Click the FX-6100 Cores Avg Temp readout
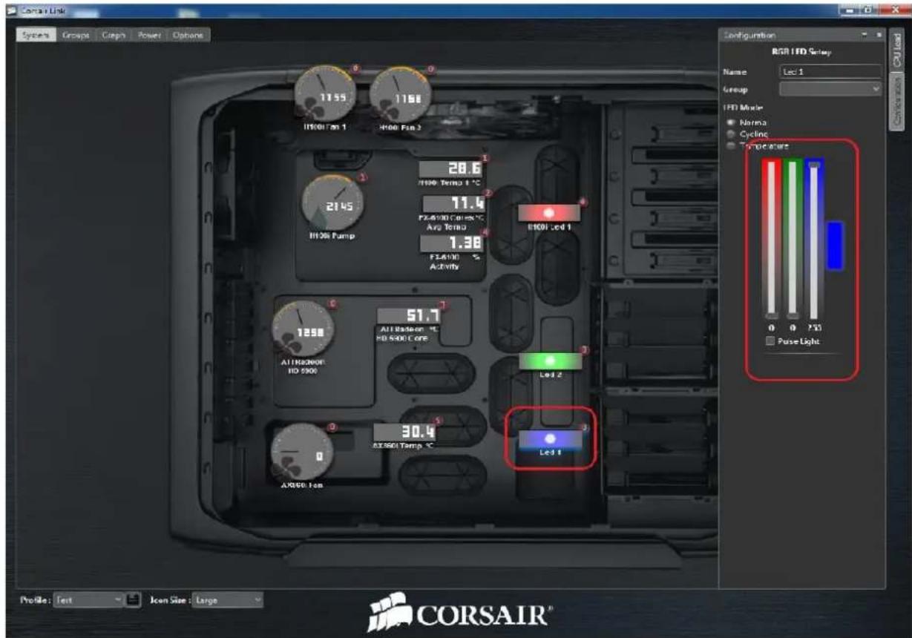Image resolution: width=912 pixels, height=638 pixels. 454,203
